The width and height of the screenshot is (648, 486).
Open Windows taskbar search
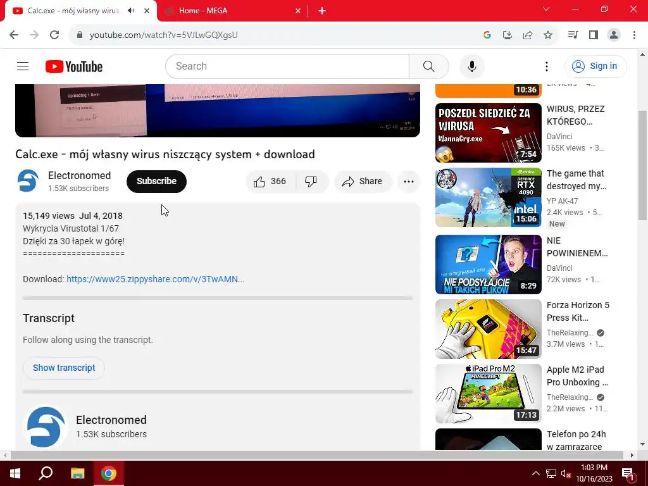[46, 473]
